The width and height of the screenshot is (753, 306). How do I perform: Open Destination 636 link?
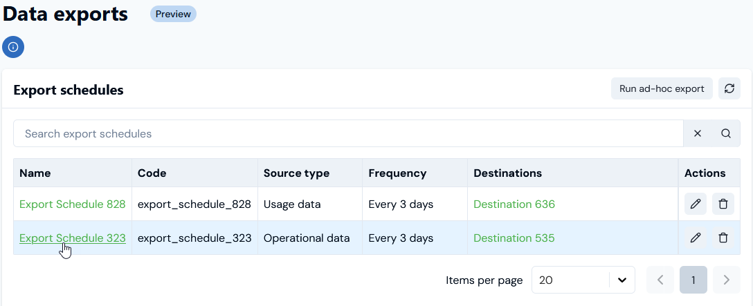[514, 204]
